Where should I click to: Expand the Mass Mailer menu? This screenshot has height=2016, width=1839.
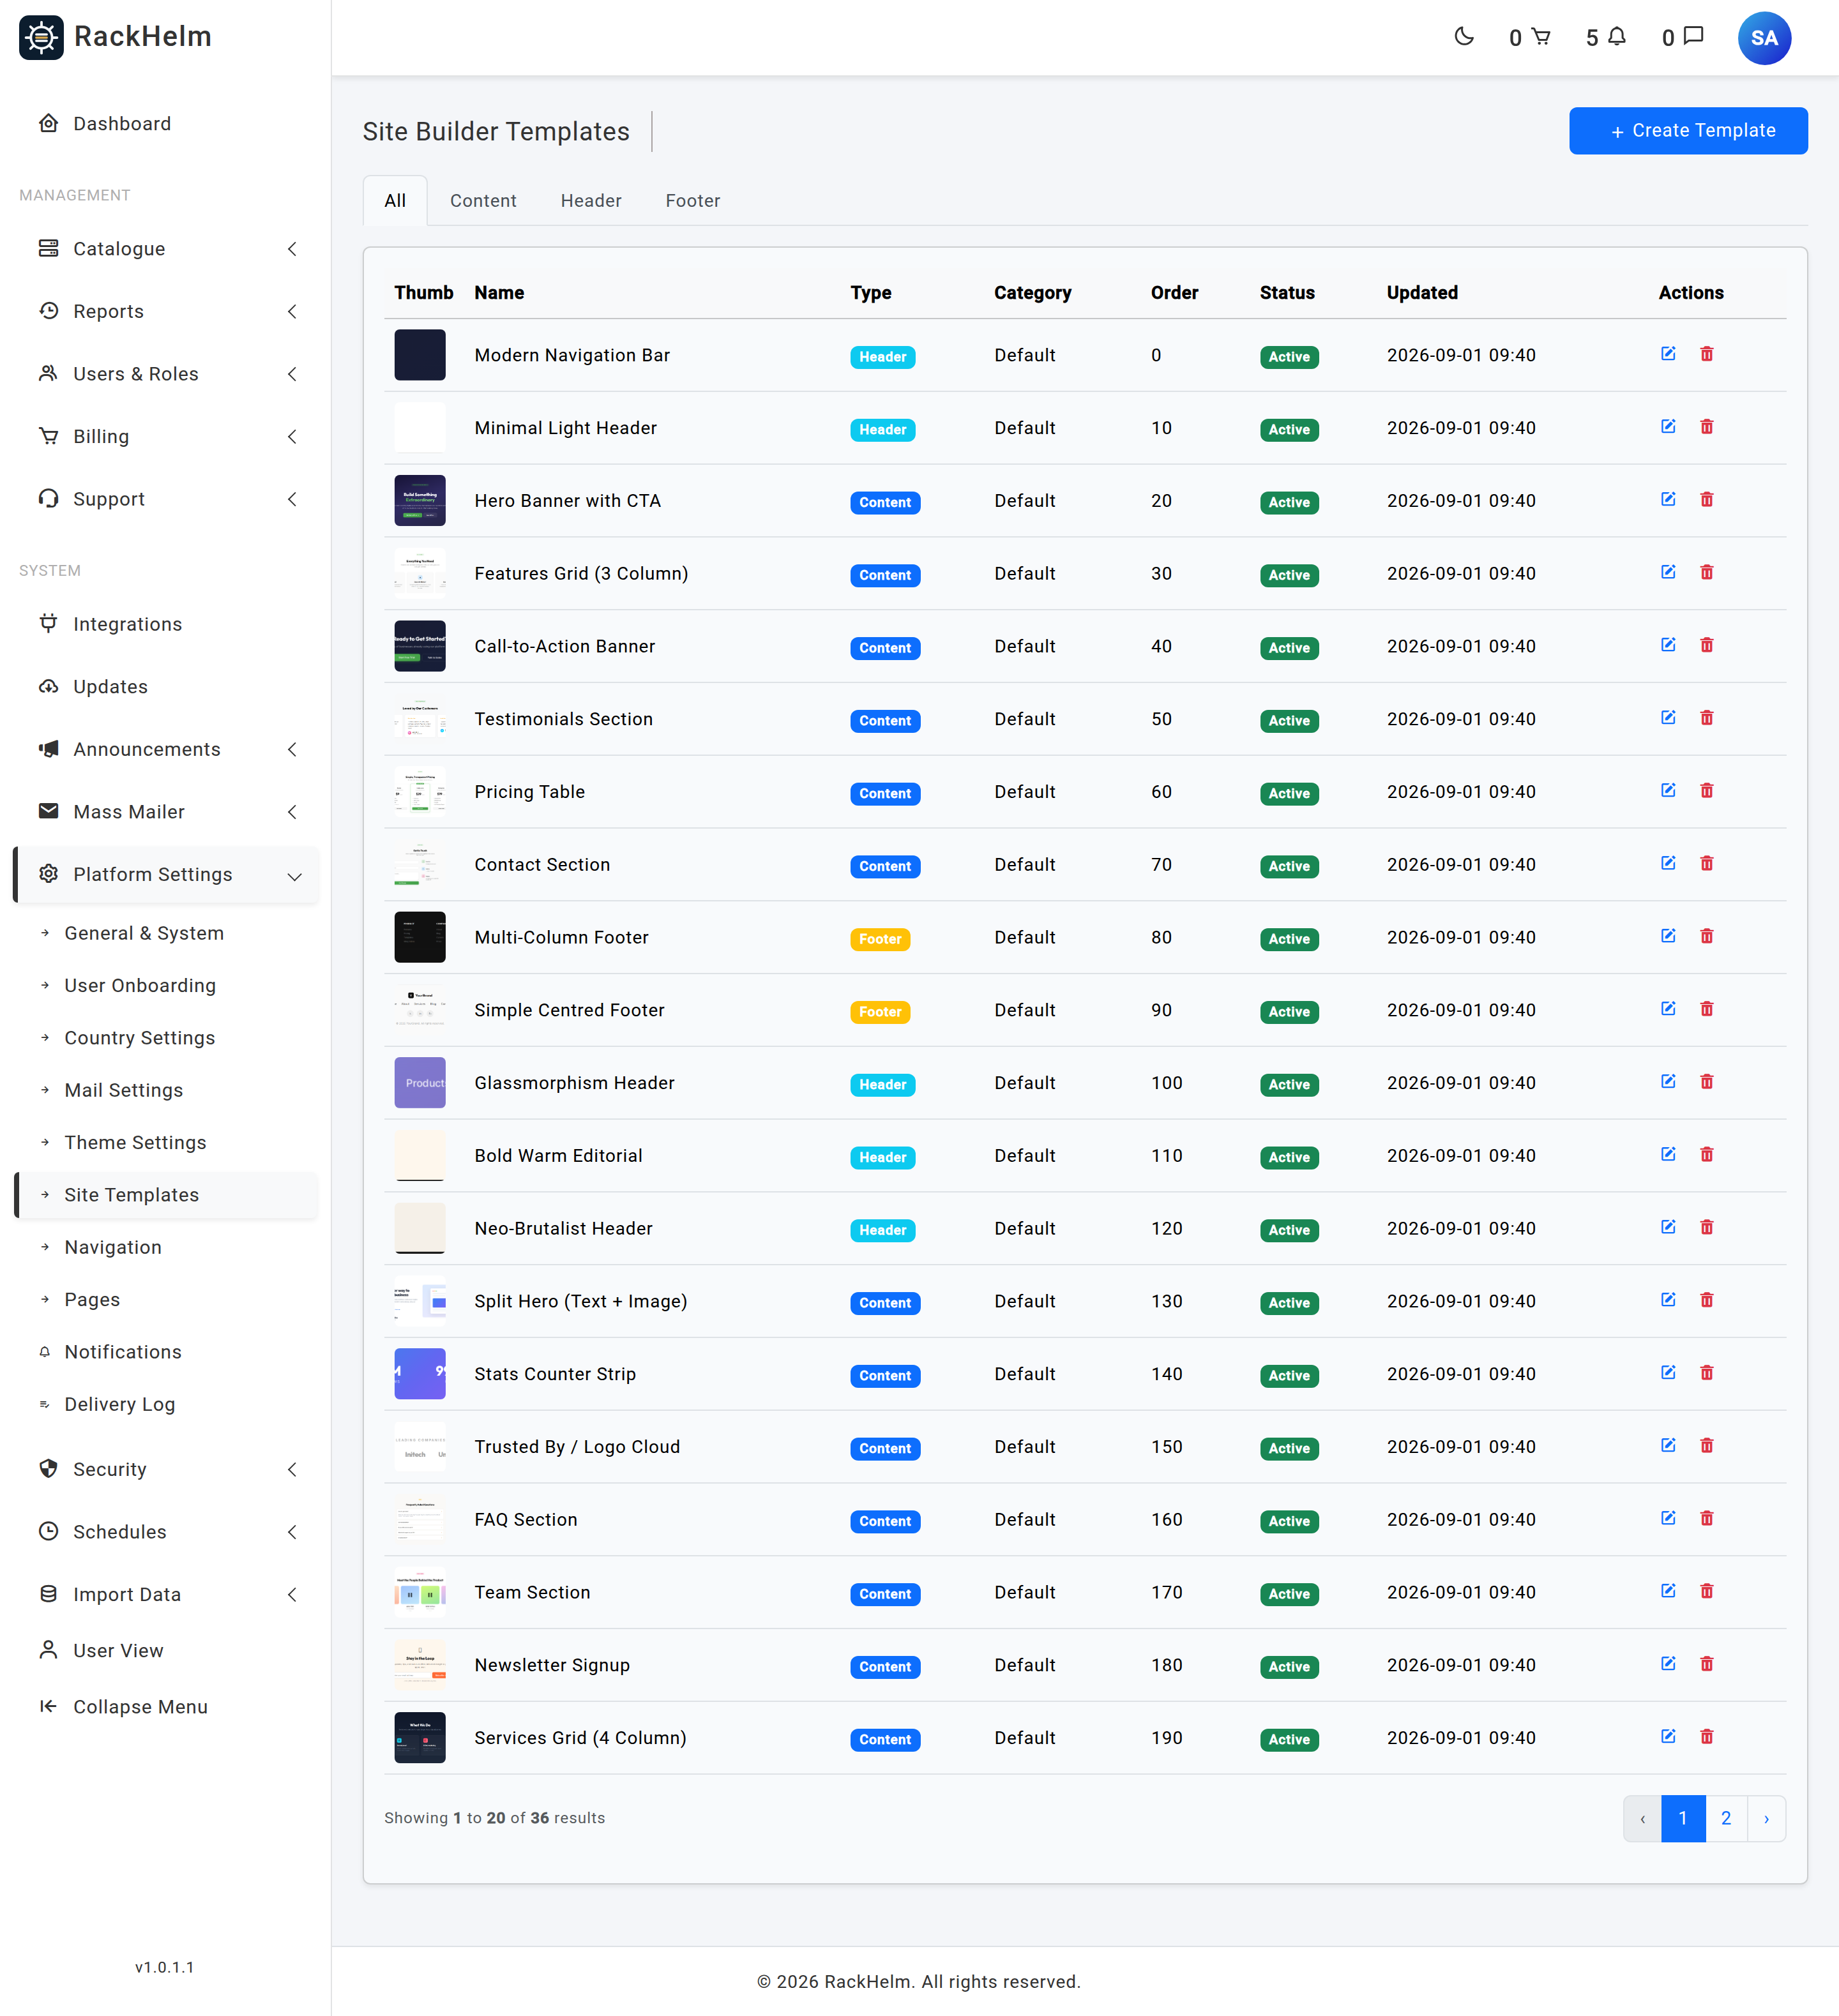167,812
